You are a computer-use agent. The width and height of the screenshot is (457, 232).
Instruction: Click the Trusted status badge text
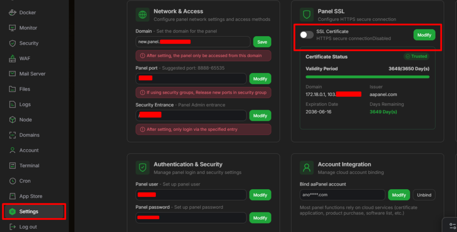pyautogui.click(x=419, y=57)
